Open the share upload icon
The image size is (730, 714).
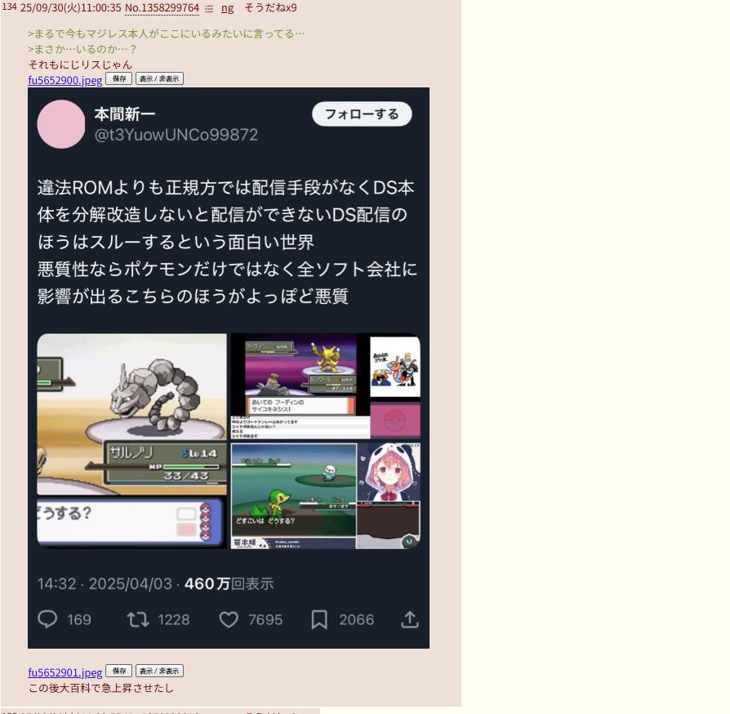(410, 619)
